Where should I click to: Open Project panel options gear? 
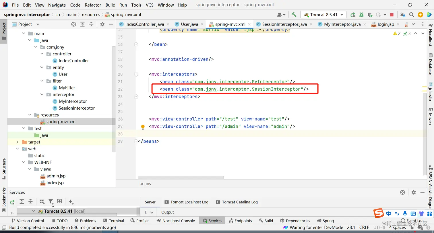102,24
